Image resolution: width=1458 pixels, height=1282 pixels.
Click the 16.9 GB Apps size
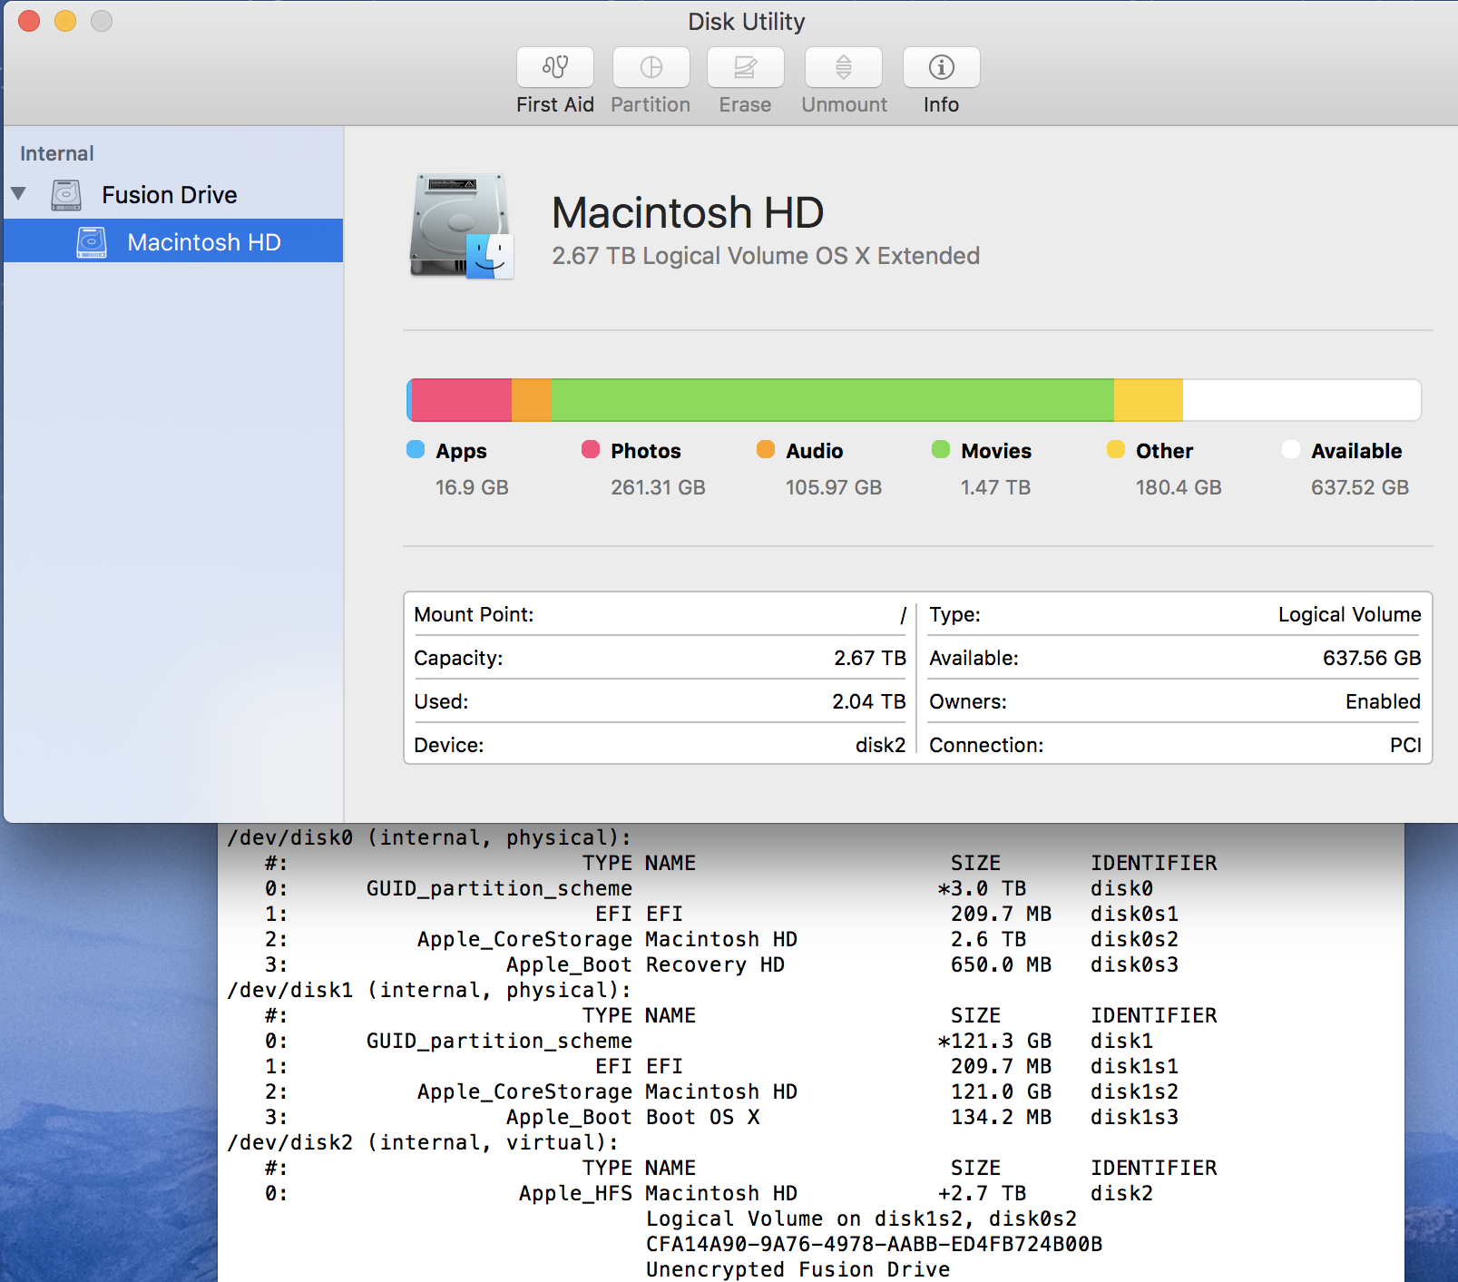(x=472, y=487)
